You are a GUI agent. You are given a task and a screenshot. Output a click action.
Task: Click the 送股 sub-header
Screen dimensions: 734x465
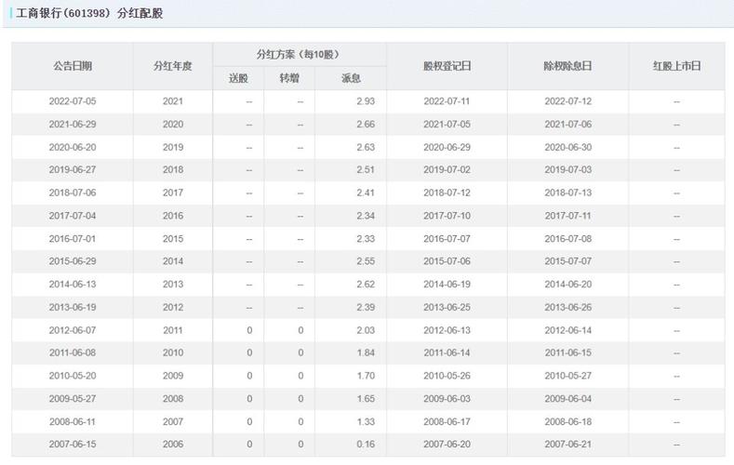click(x=238, y=78)
